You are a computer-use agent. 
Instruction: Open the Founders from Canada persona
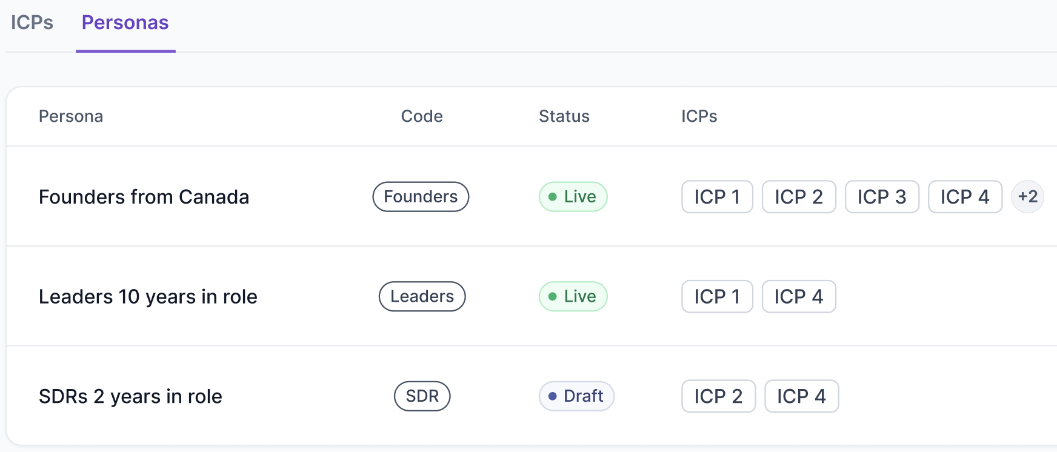click(144, 197)
